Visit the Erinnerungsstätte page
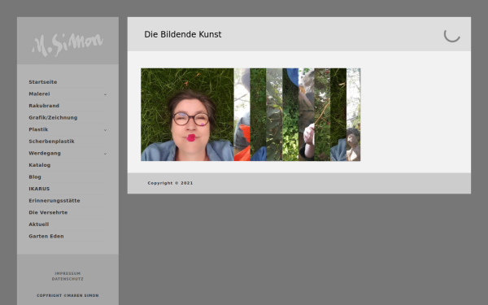This screenshot has height=305, width=488. pos(54,200)
